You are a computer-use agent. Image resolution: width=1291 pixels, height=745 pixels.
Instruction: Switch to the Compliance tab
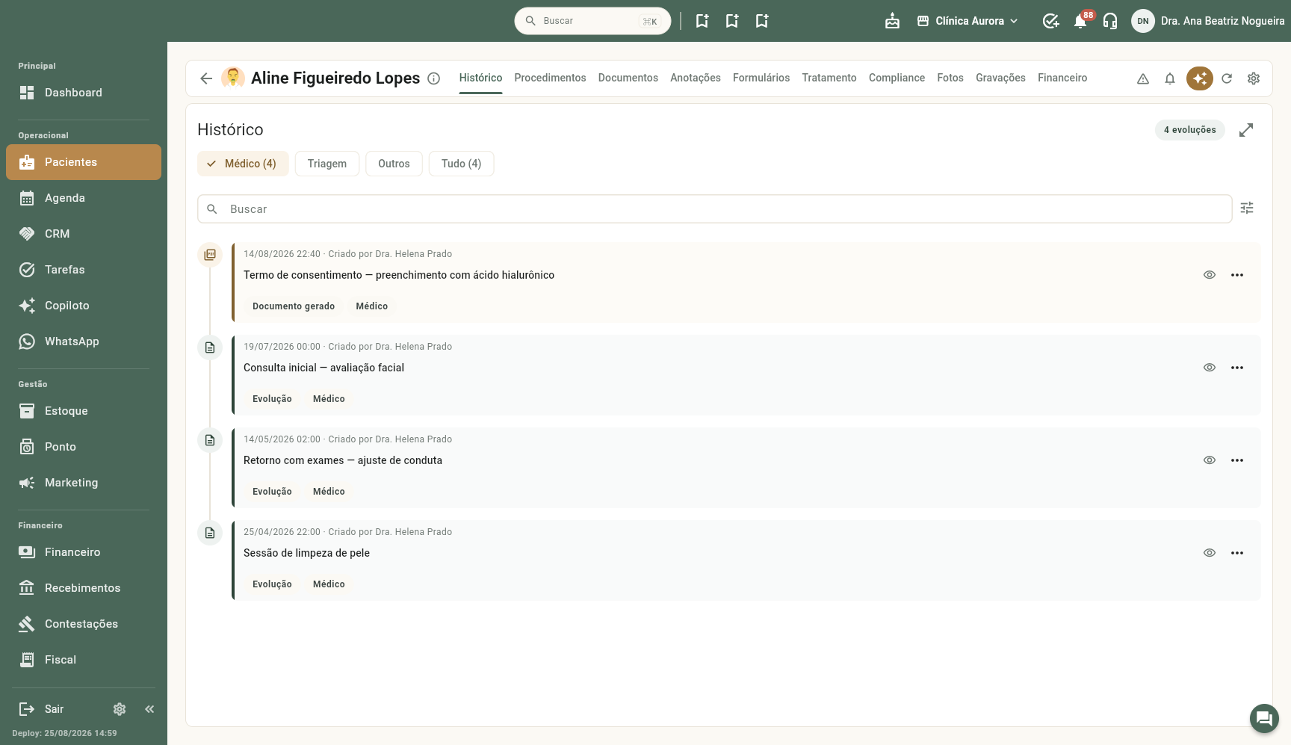pos(897,78)
